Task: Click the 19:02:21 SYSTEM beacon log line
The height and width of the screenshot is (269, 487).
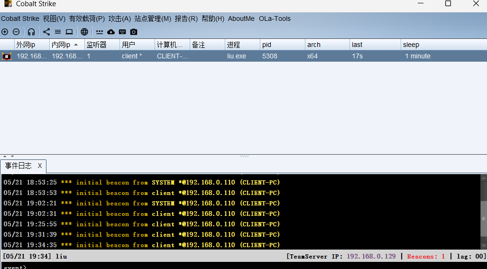Action: [x=142, y=203]
